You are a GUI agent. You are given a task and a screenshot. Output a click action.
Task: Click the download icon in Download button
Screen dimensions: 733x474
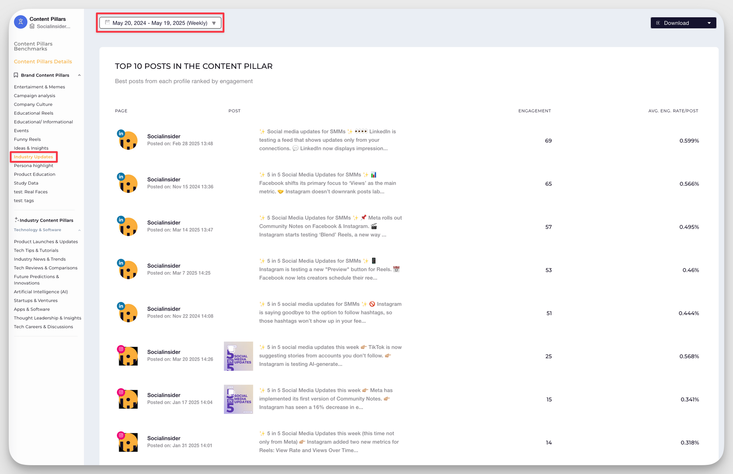(x=658, y=23)
